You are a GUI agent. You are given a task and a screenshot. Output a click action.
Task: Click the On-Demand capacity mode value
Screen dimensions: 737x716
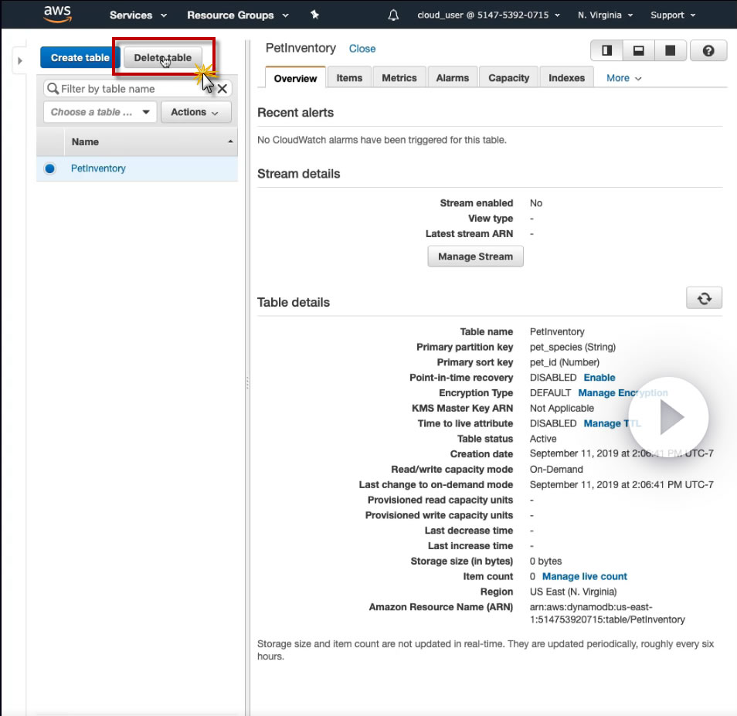point(556,470)
